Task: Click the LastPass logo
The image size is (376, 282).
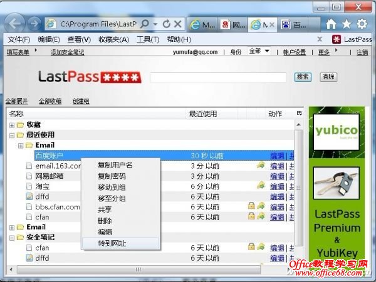Action: (90, 77)
